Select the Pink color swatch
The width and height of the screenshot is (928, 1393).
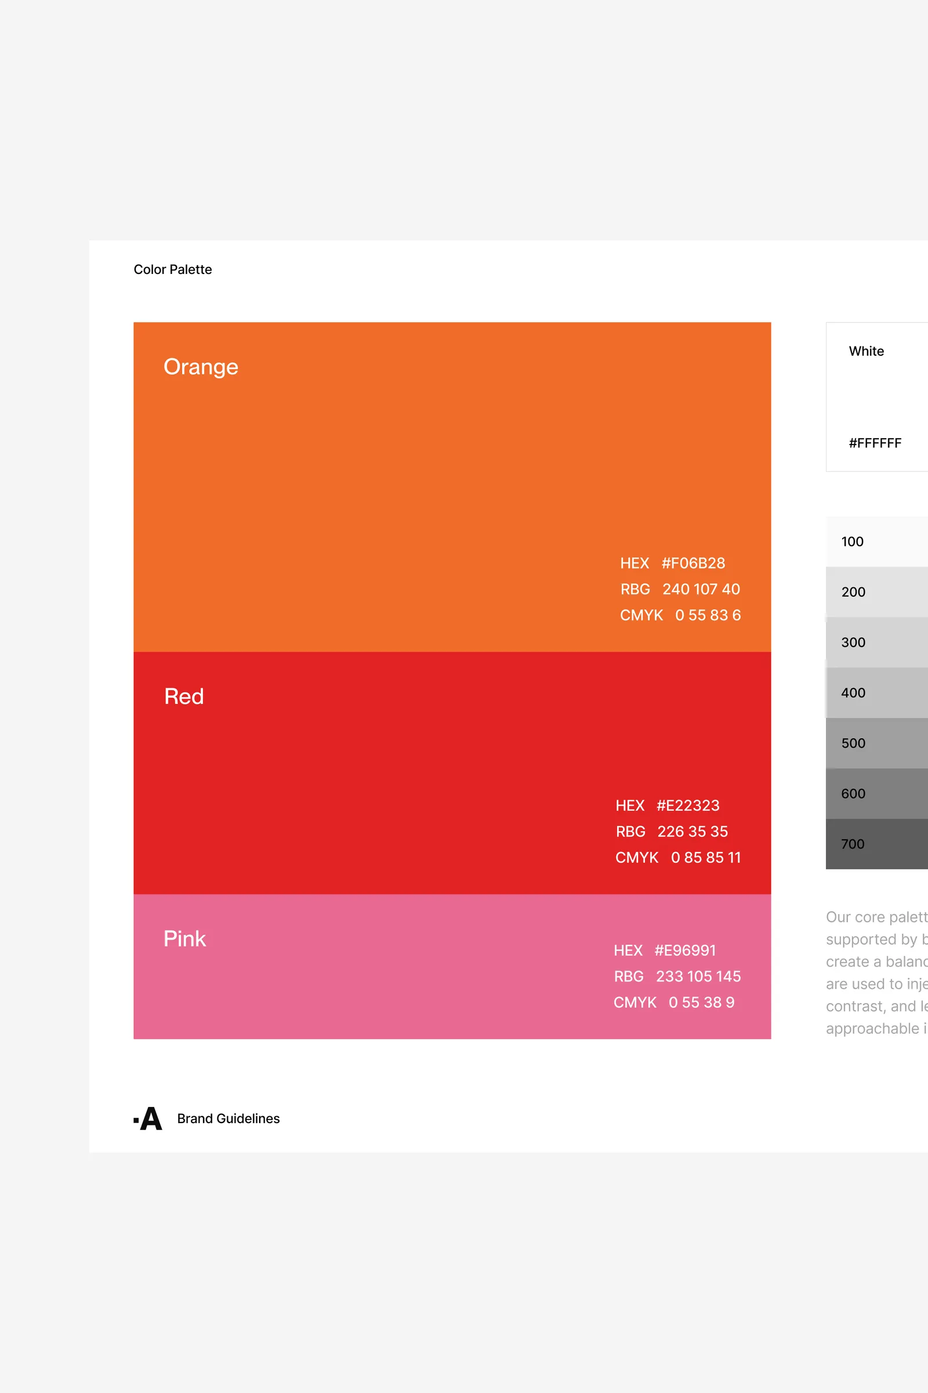(452, 966)
